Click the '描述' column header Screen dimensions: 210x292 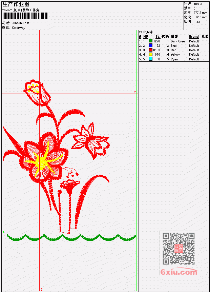pos(174,37)
